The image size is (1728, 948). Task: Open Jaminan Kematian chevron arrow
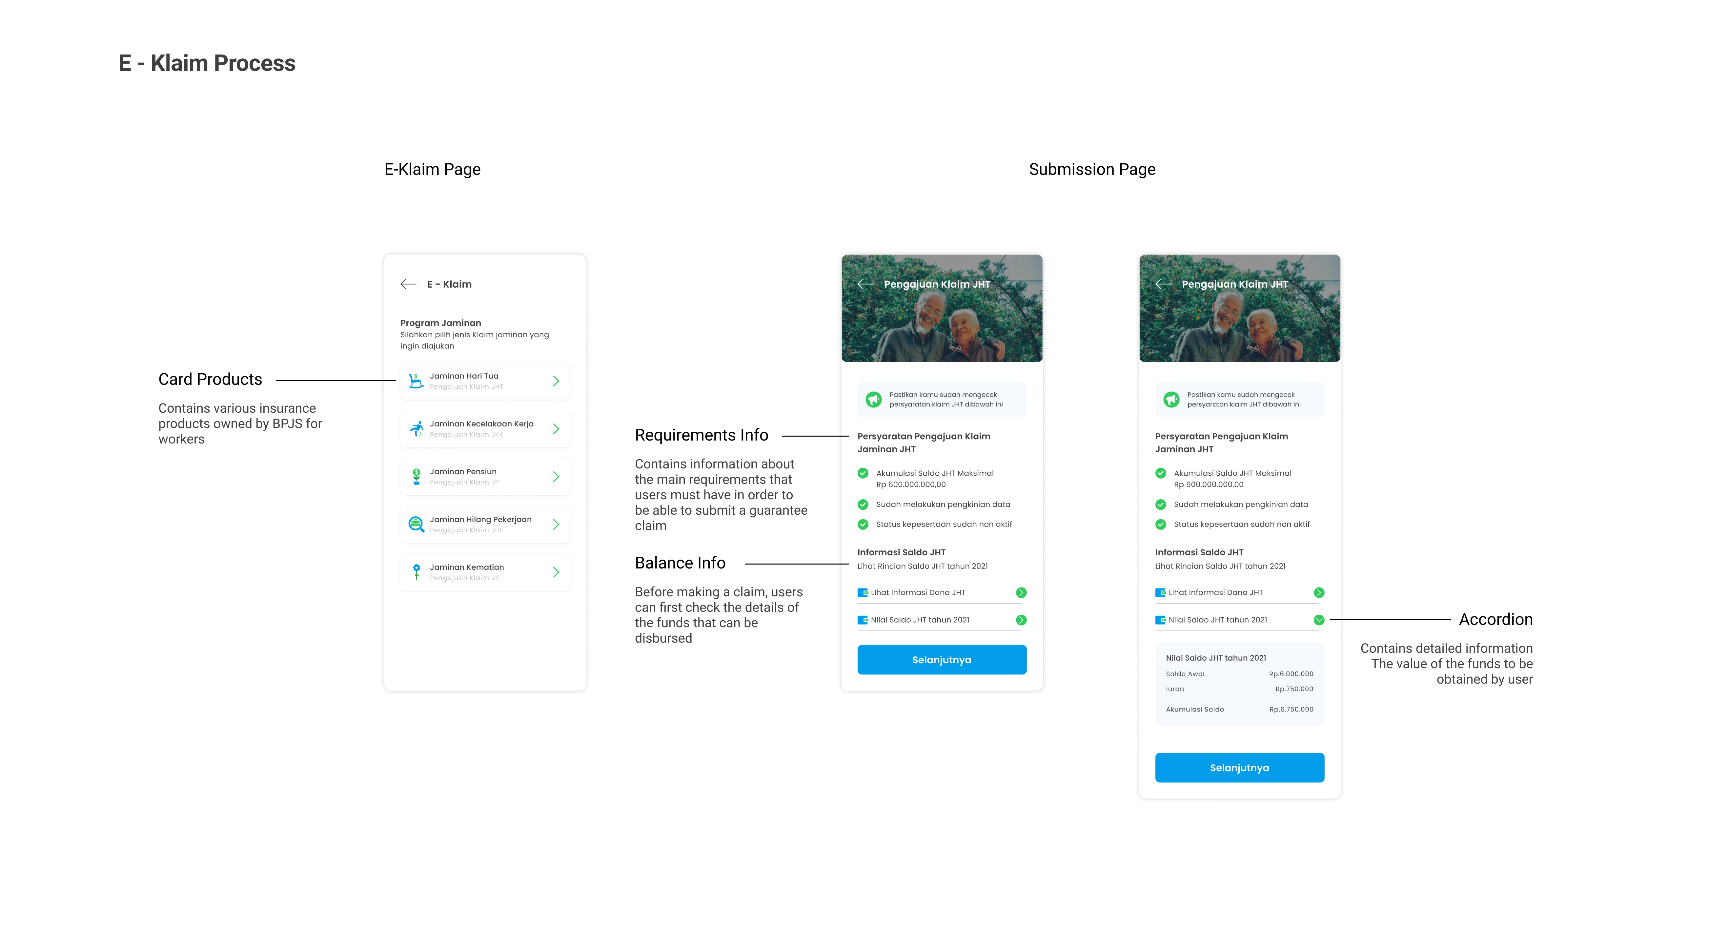point(556,572)
